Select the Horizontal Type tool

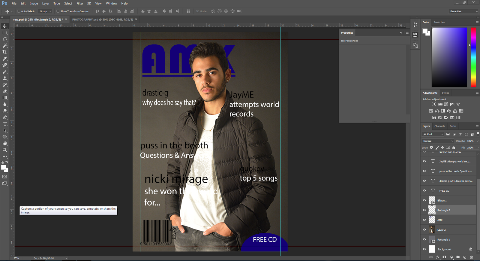click(5, 124)
